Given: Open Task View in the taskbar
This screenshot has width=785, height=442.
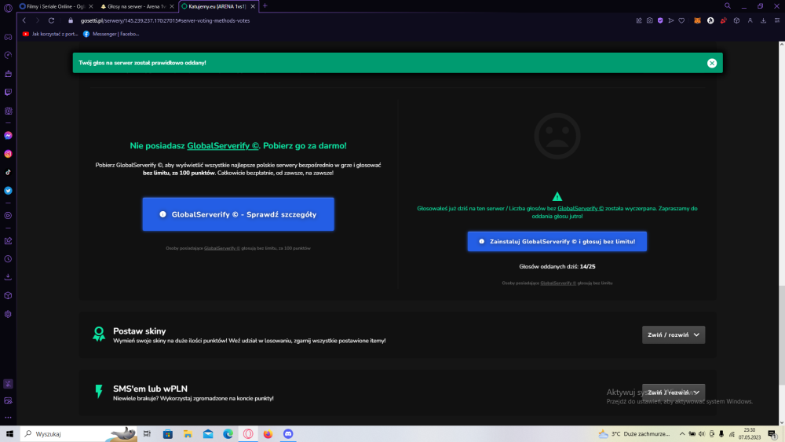Looking at the screenshot, I should [x=147, y=433].
